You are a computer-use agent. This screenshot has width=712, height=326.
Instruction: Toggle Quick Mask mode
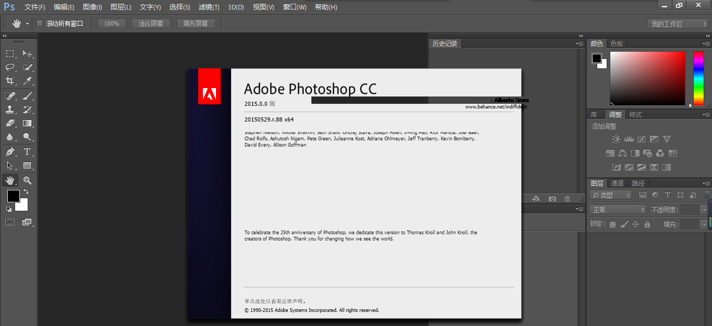click(x=10, y=222)
